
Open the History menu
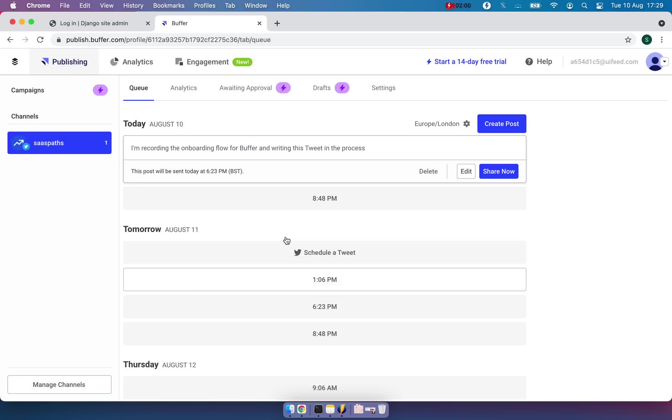133,6
